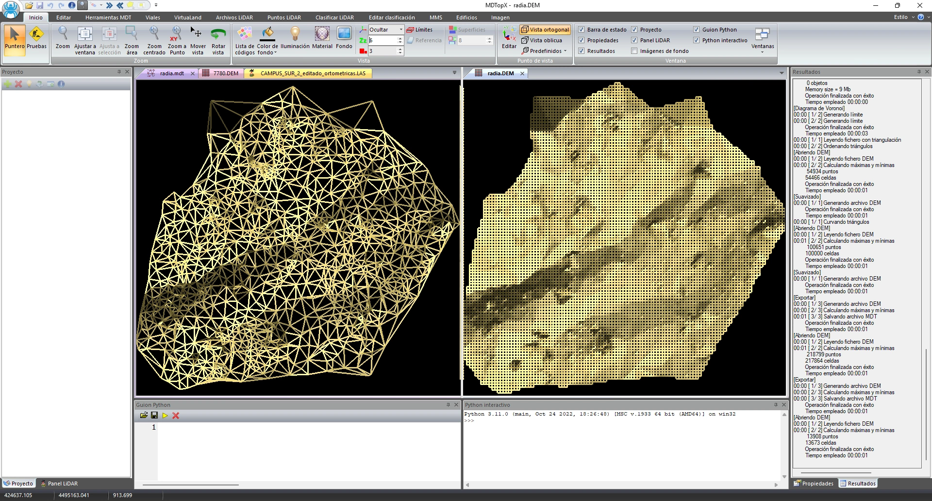The width and height of the screenshot is (932, 501).
Task: Open the Material settings
Action: (322, 38)
